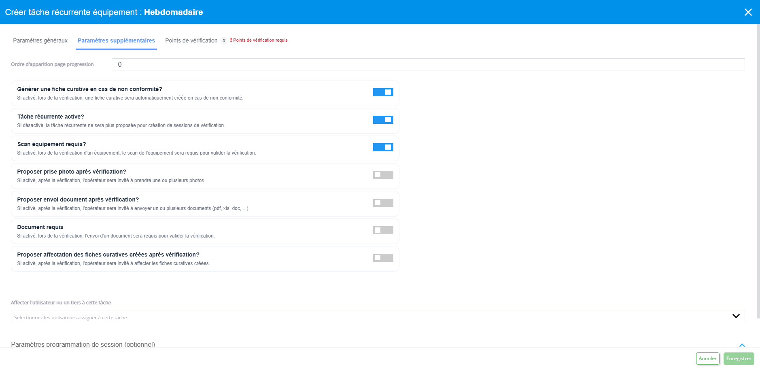Screen dimensions: 760x367
Task: Enable Proposer prise photo après vérification
Action: (x=383, y=175)
